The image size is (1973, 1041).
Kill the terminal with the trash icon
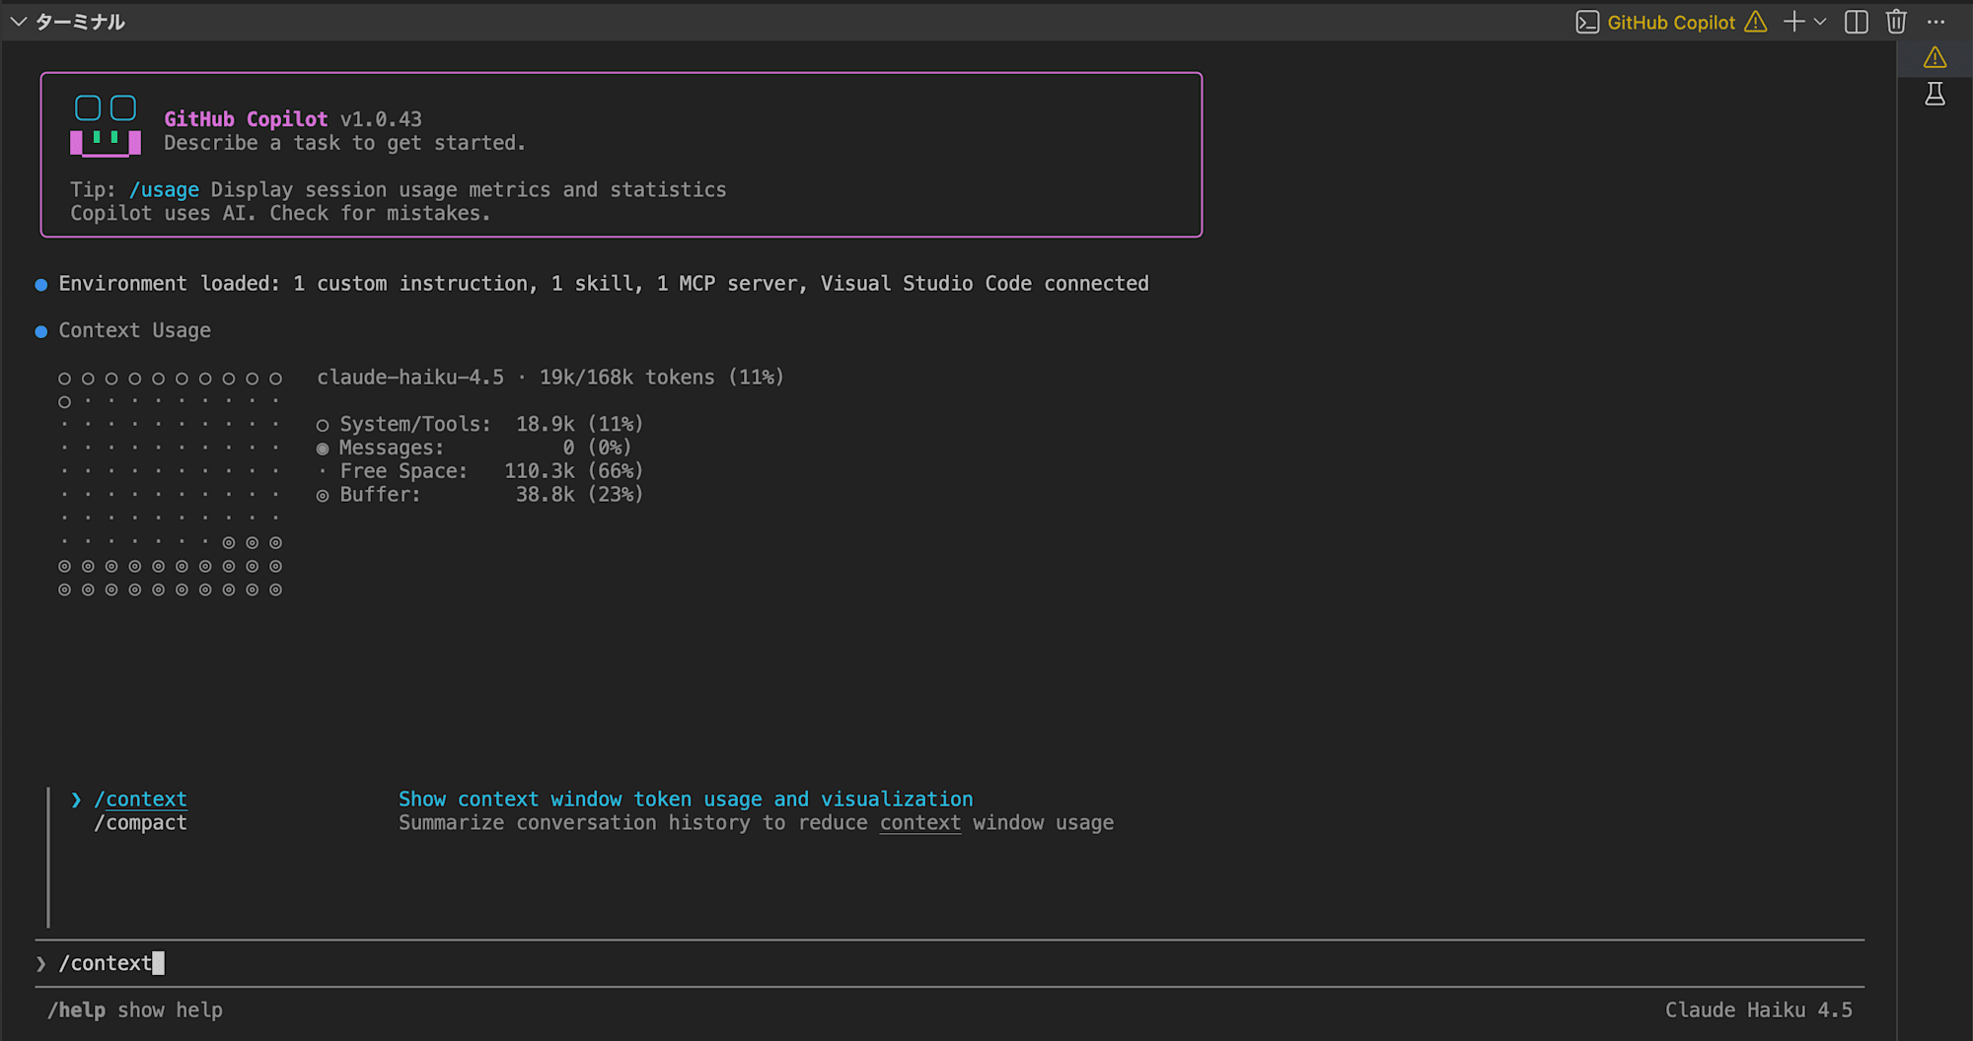pos(1896,22)
